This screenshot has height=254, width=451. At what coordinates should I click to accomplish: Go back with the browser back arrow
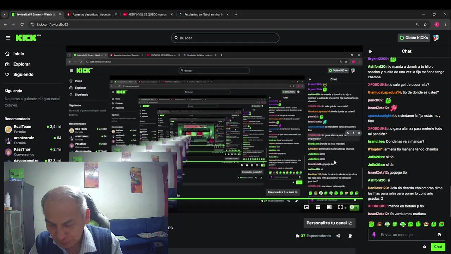(x=5, y=24)
